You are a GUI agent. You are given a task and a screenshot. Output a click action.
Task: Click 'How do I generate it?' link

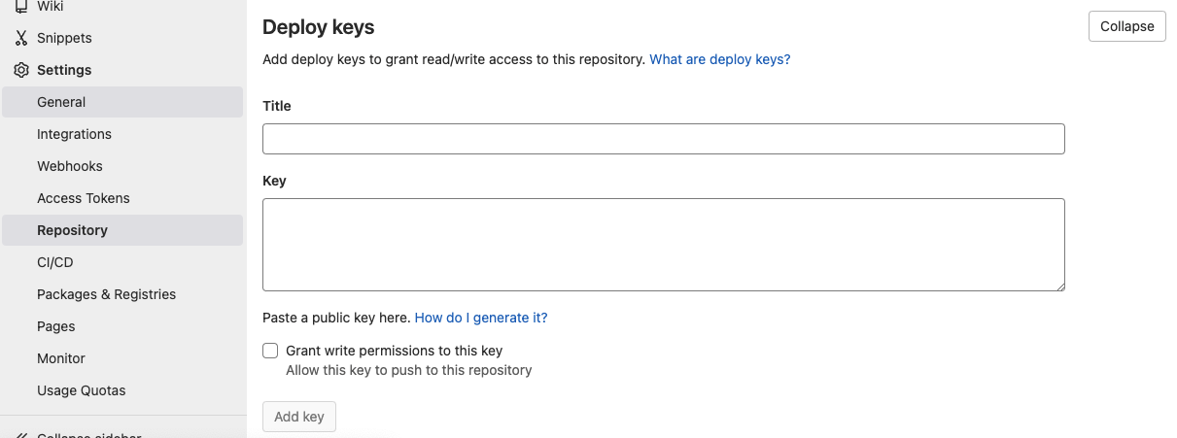click(481, 318)
